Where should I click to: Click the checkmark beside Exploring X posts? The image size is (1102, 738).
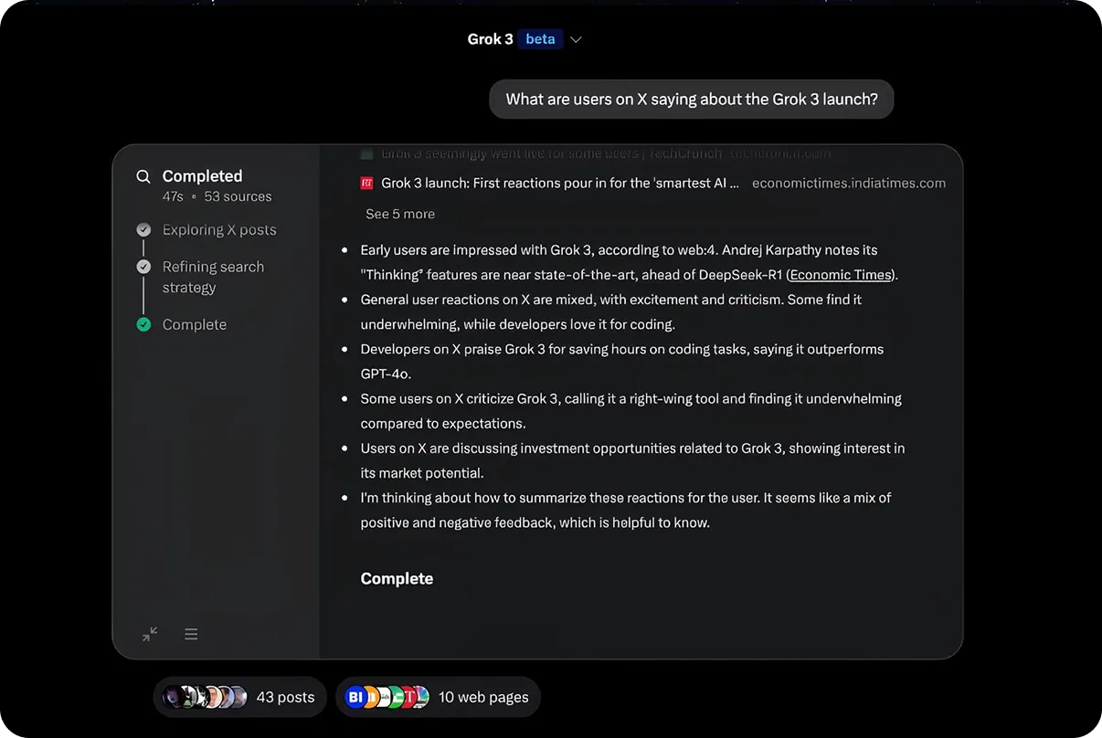143,230
